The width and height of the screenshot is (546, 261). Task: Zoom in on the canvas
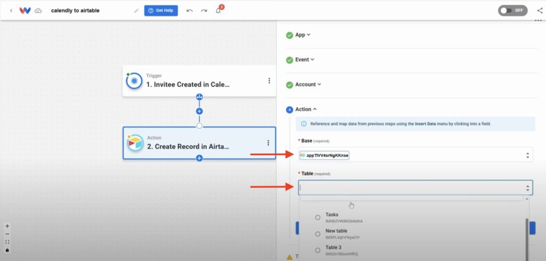[x=7, y=226]
